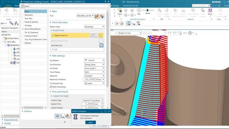Click the Replay tool path icon in Actions

[62, 116]
